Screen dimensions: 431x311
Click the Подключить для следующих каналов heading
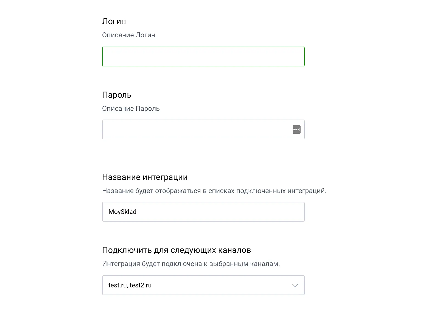(x=176, y=250)
